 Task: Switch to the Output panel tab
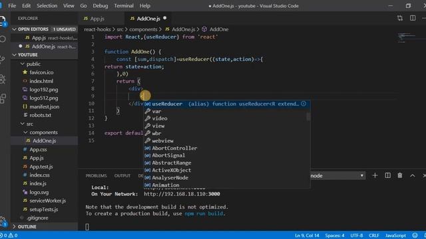click(x=122, y=175)
